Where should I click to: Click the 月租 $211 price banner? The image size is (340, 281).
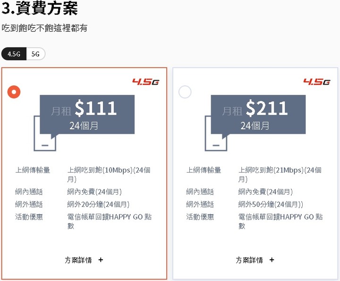[x=258, y=114]
